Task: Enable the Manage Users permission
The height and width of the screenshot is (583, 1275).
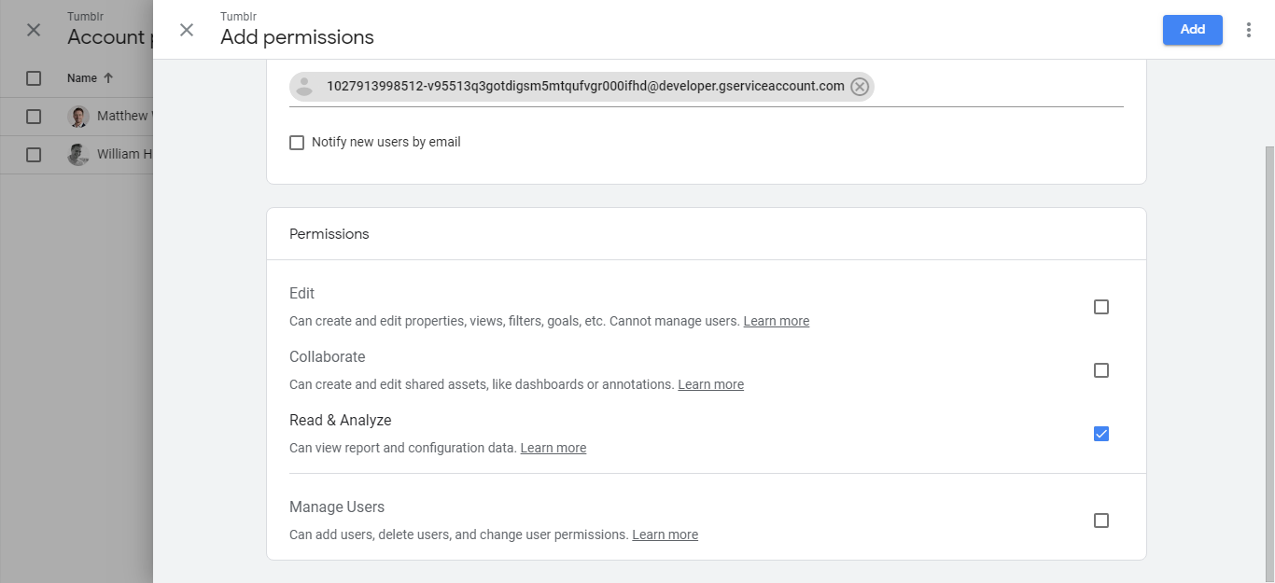Action: pos(1101,521)
